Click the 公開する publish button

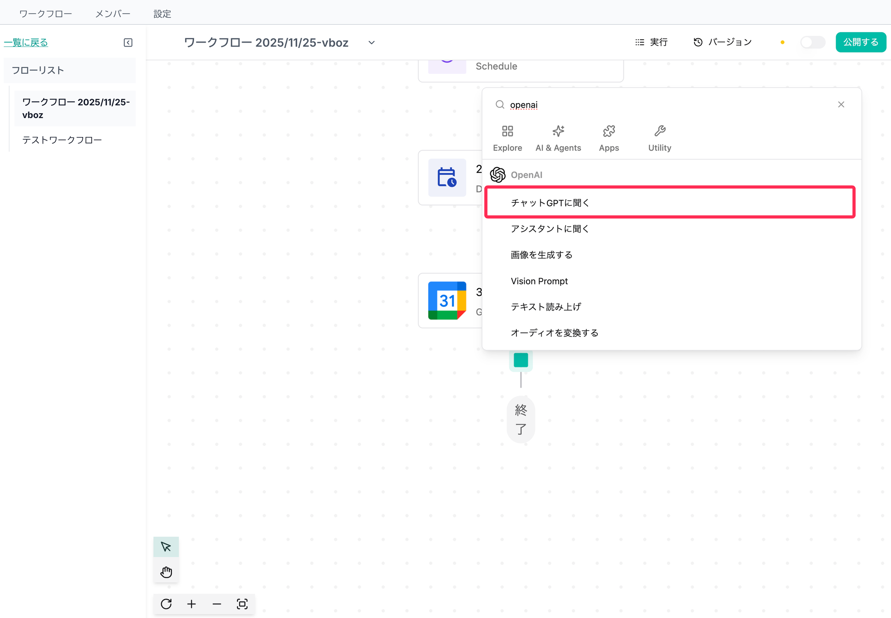coord(861,42)
